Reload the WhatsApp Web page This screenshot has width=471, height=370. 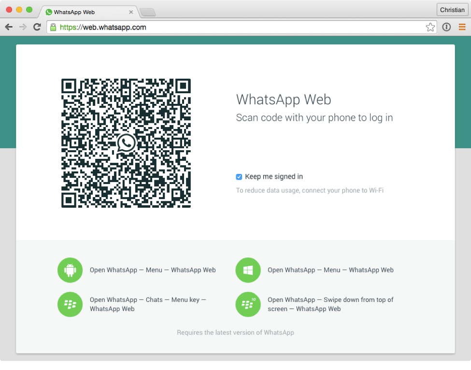[37, 27]
